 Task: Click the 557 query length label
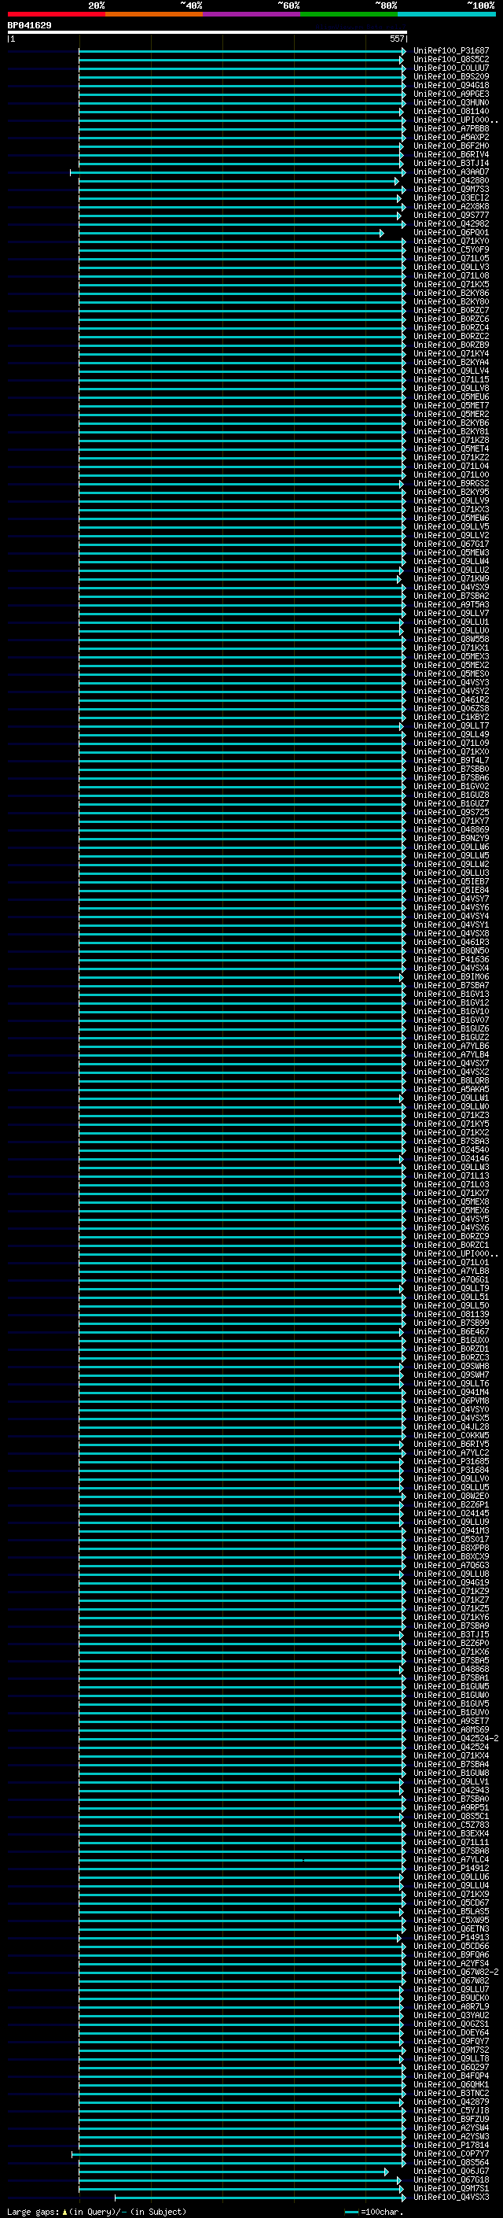[x=396, y=39]
